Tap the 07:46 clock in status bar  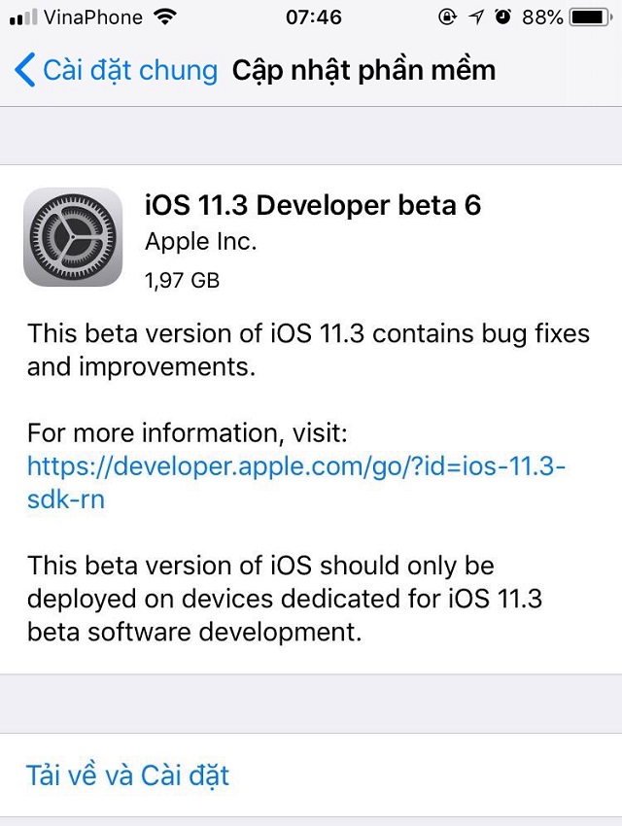314,17
